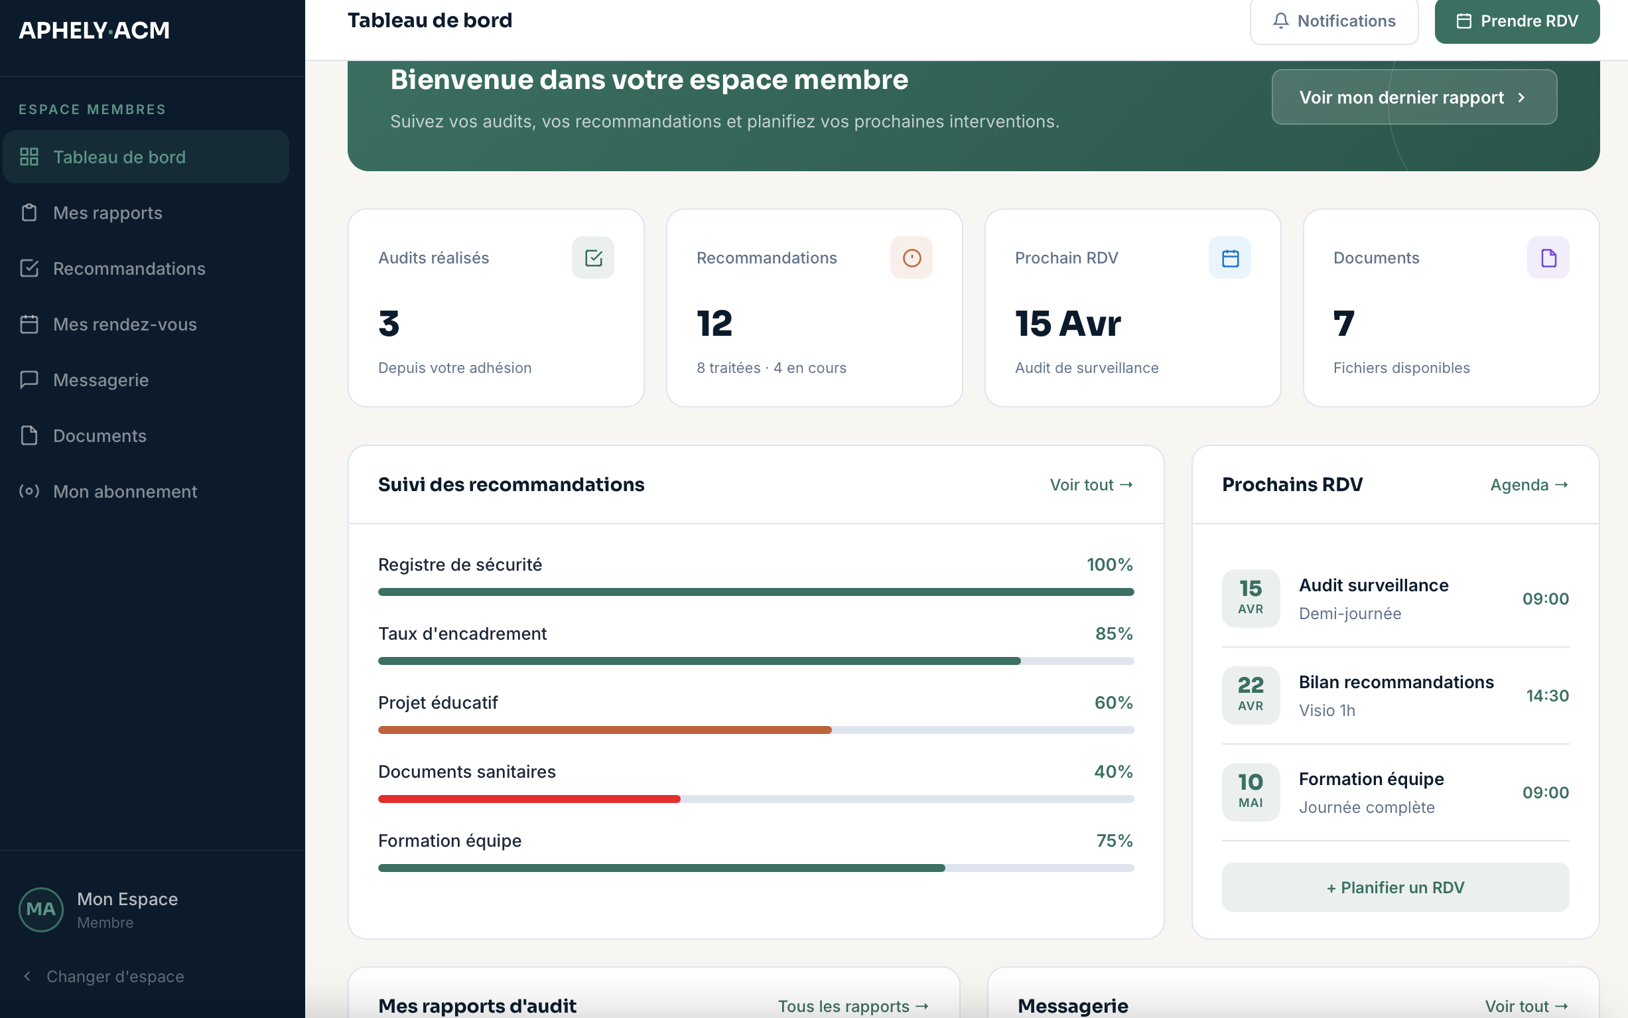Click the Audits réalisés check icon

coord(592,257)
